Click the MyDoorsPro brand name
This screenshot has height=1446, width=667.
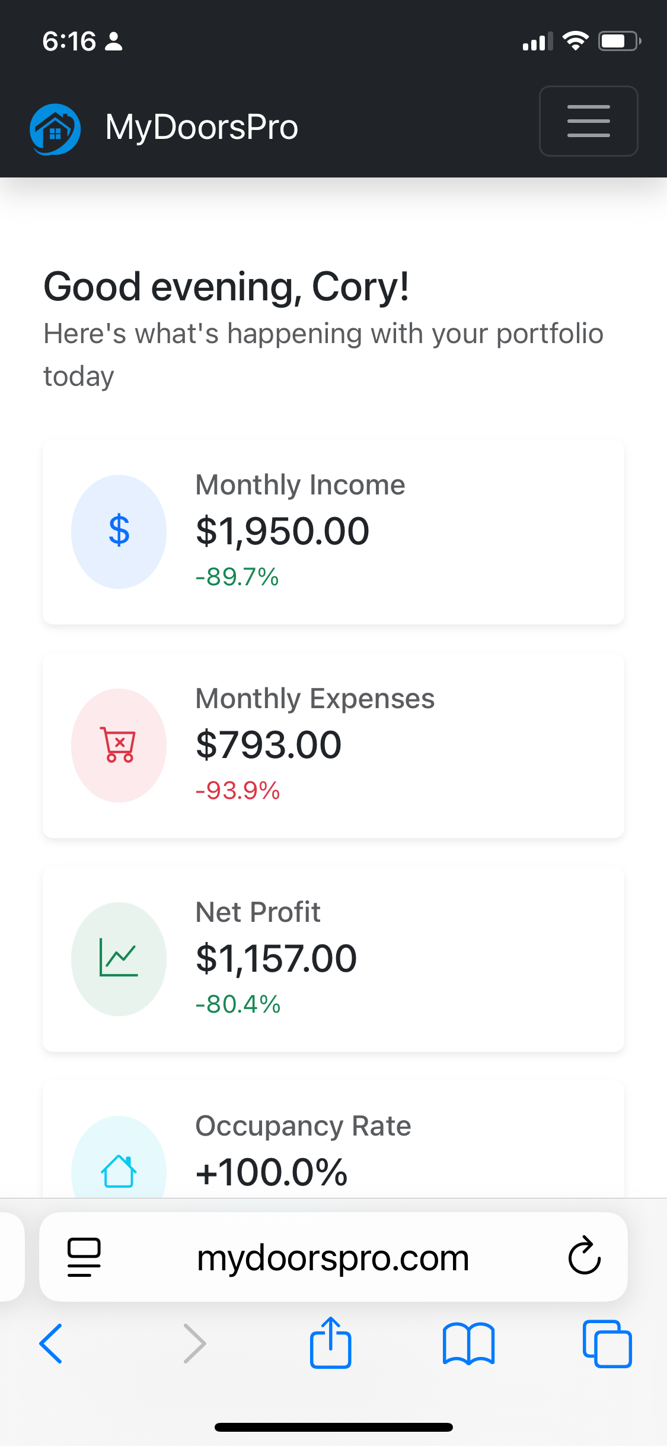(202, 128)
